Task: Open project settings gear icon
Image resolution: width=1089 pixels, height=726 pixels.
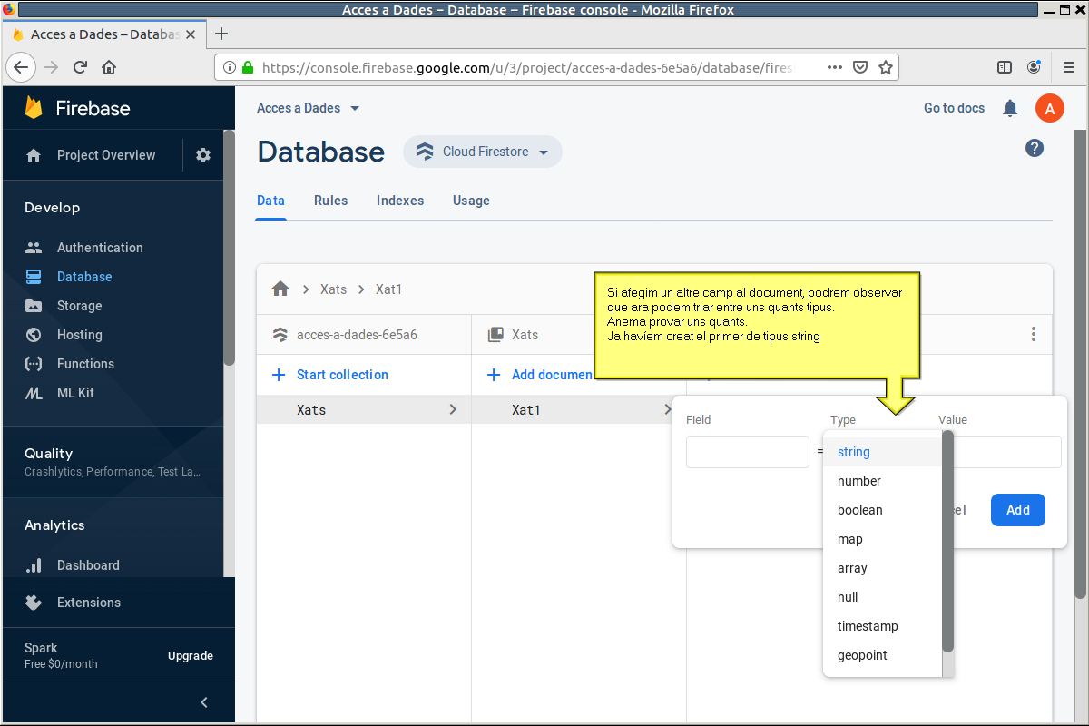Action: [x=203, y=155]
